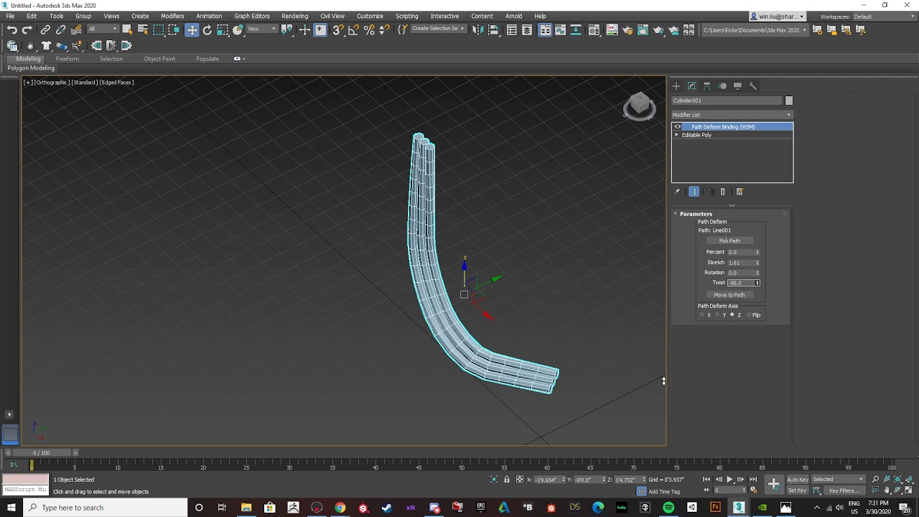The width and height of the screenshot is (919, 517).
Task: Open the Modifiers menu
Action: (x=172, y=16)
